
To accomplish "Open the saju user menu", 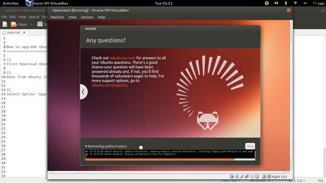I will 319,3.
